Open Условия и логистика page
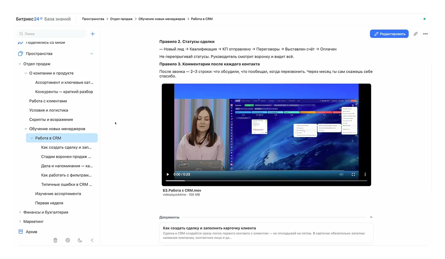Image resolution: width=445 pixels, height=259 pixels. point(49,110)
